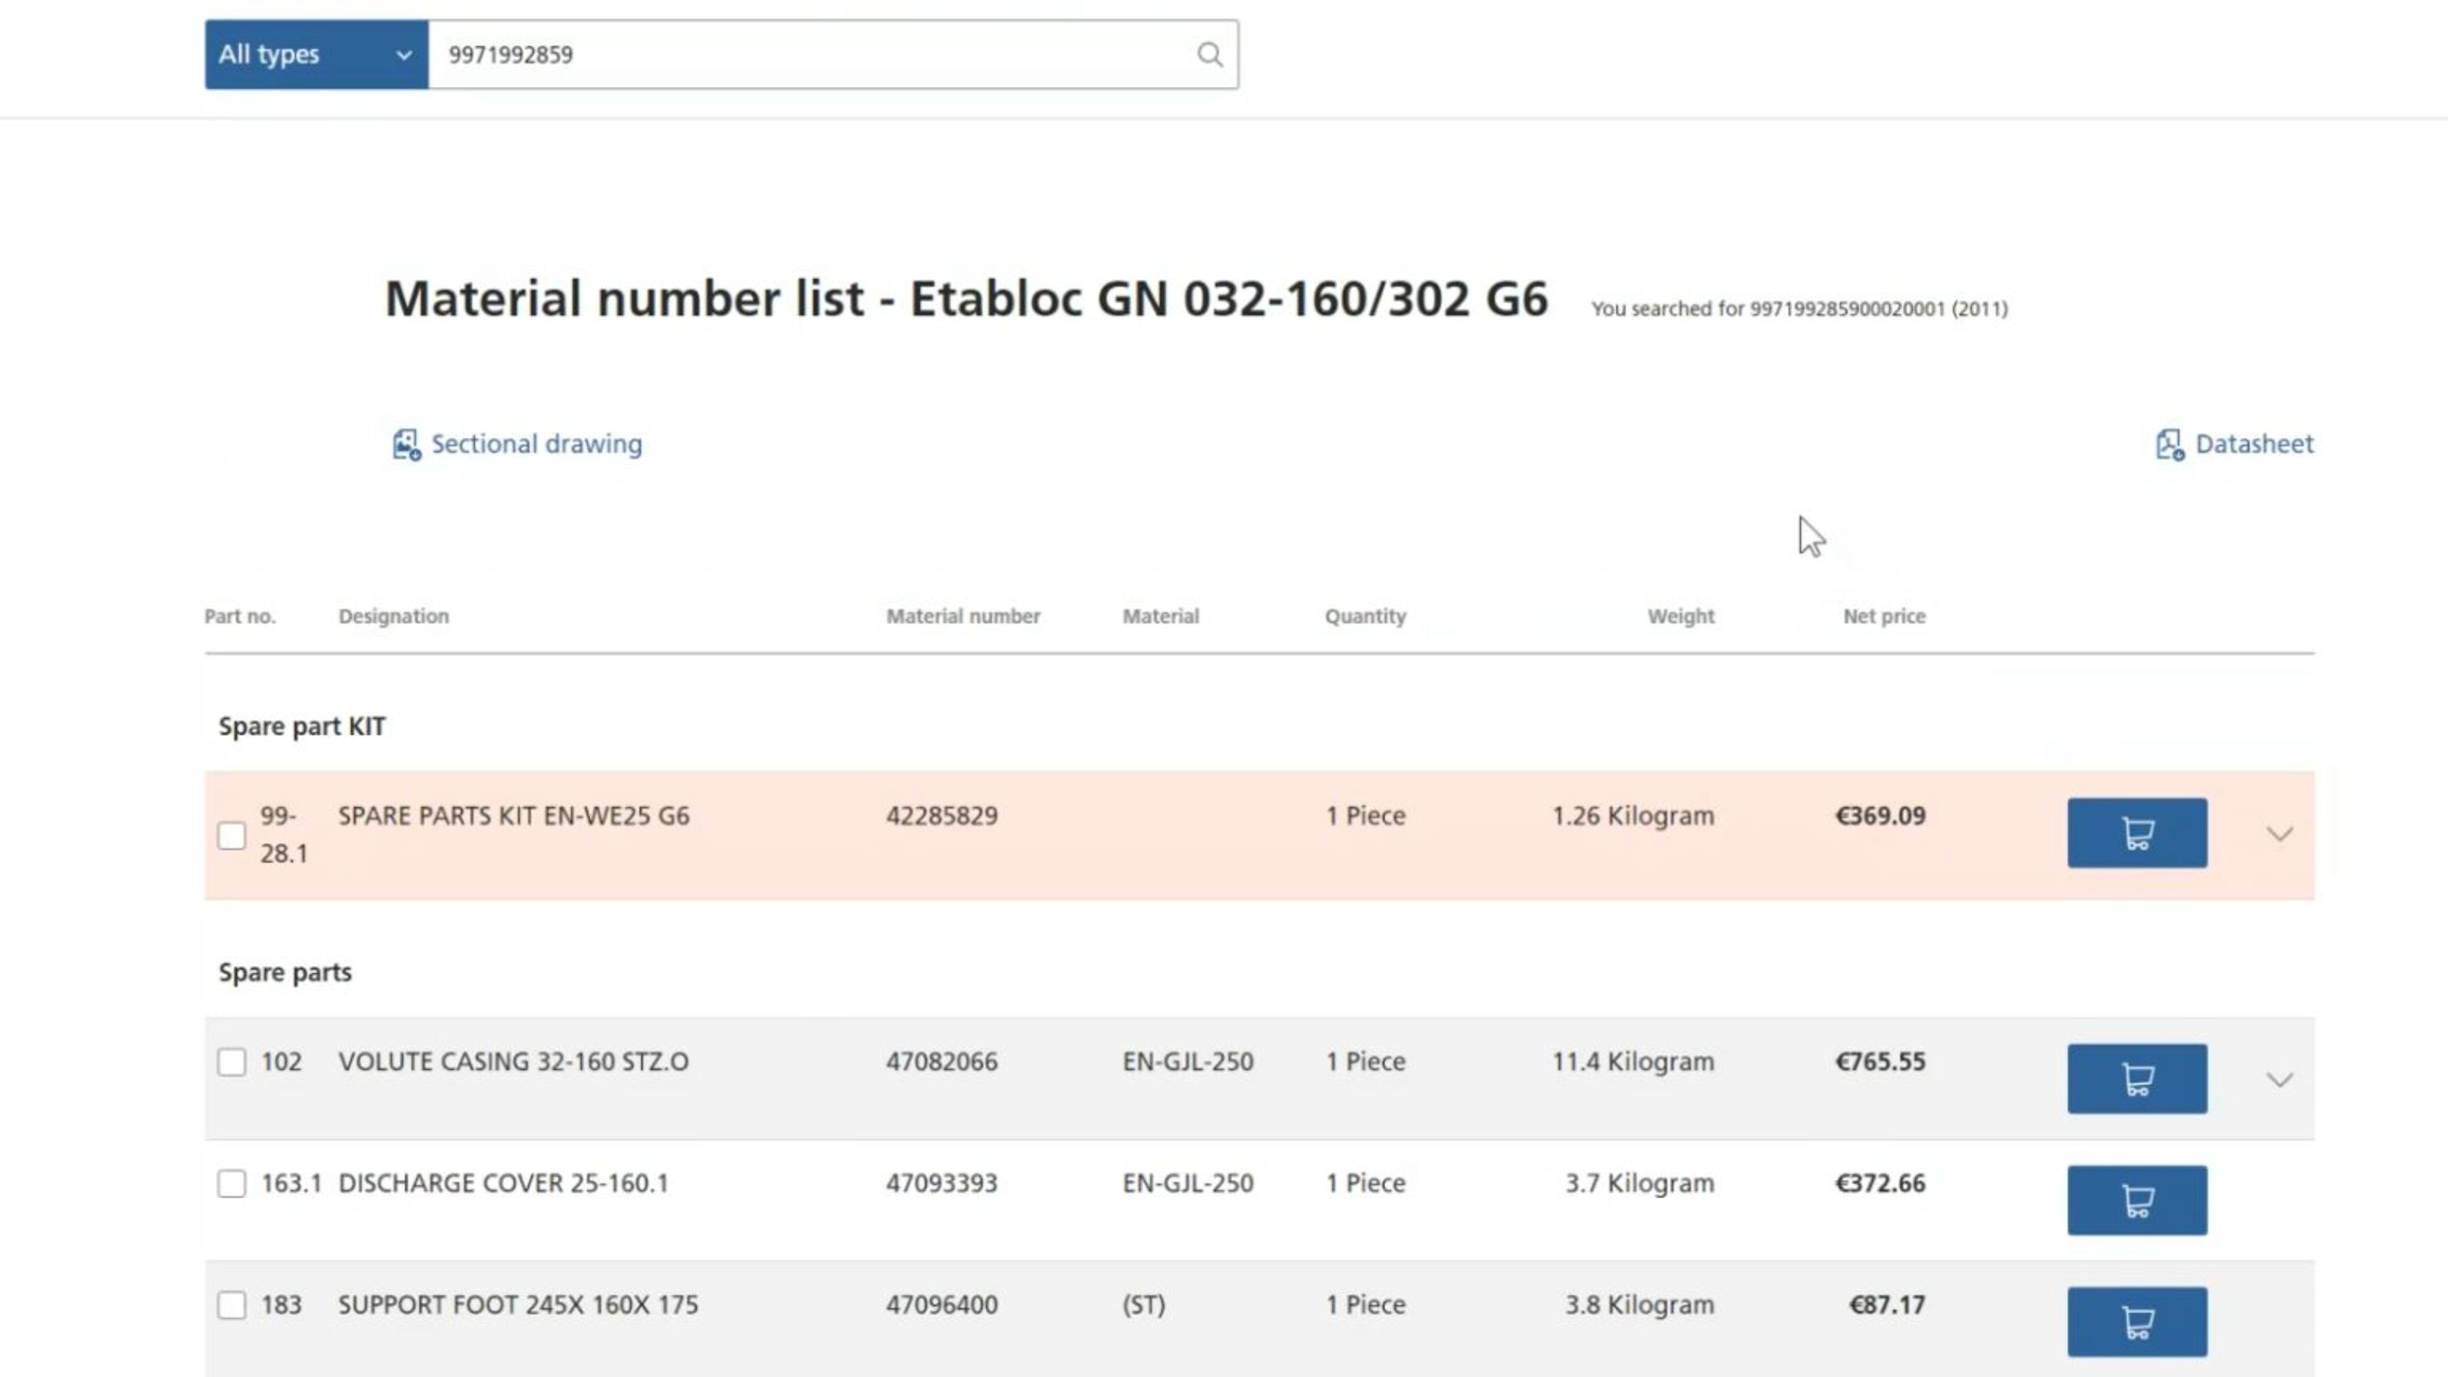Screen dimensions: 2448x1377
Task: Click add to cart for SPARE PARTS KIT
Action: (2137, 832)
